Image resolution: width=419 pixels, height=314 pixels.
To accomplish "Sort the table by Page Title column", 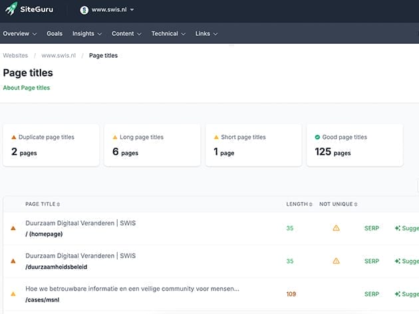I will click(42, 204).
